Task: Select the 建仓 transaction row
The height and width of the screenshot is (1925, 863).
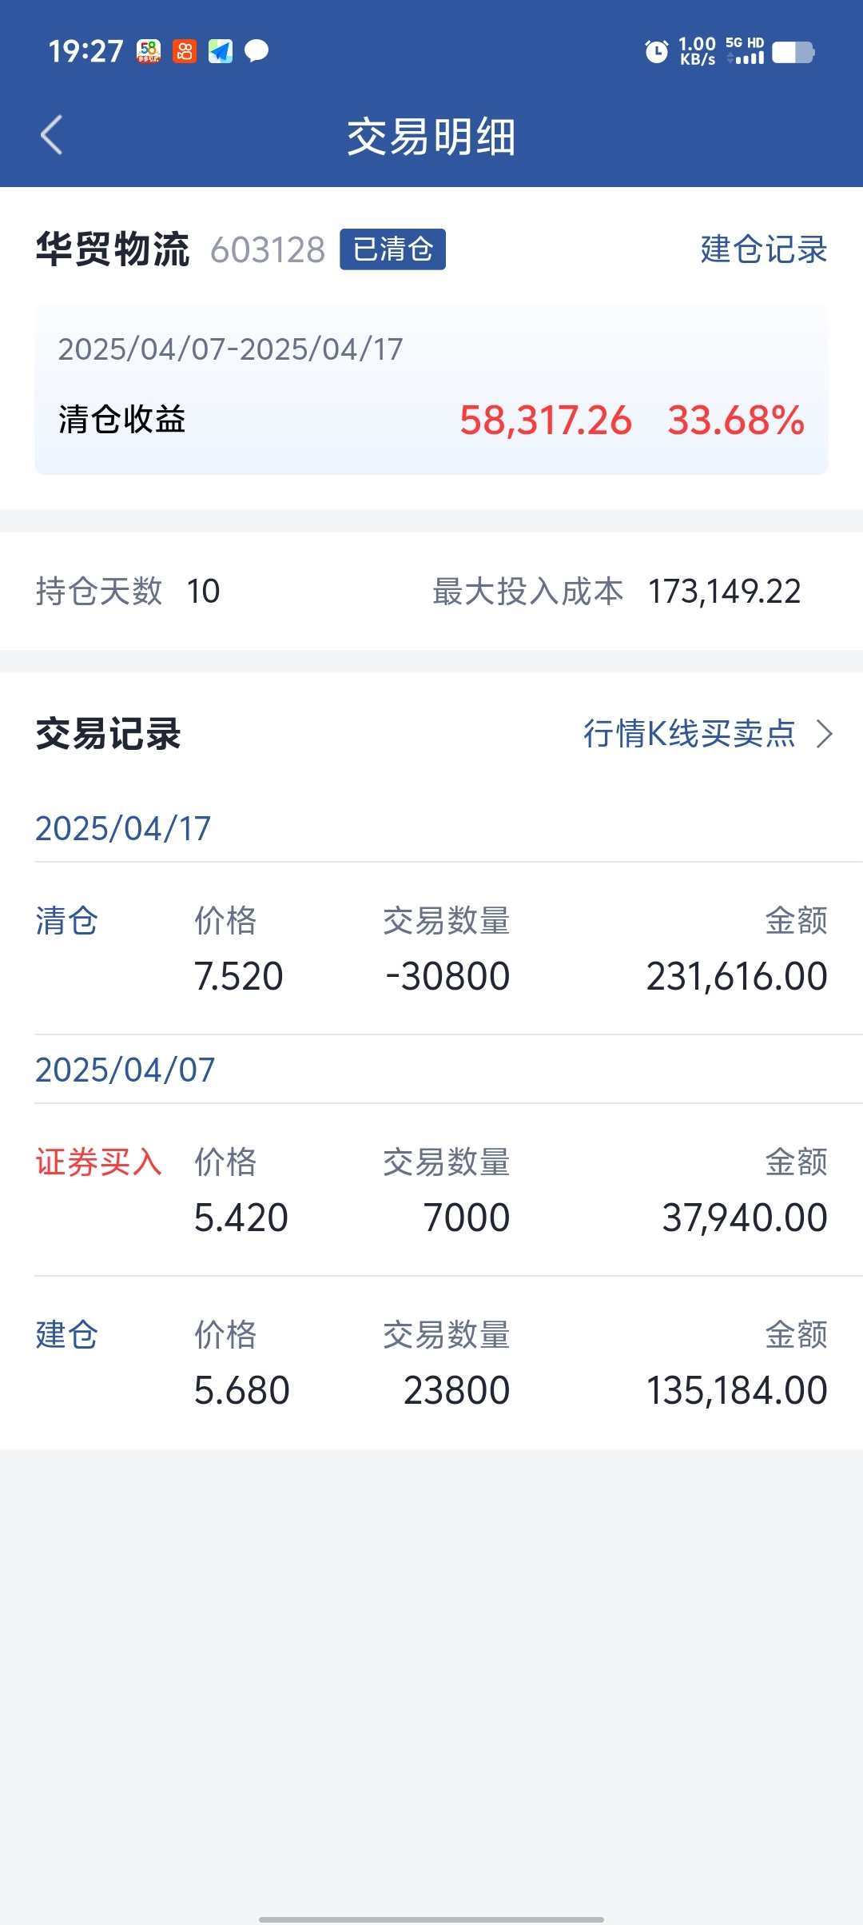Action: point(431,1363)
